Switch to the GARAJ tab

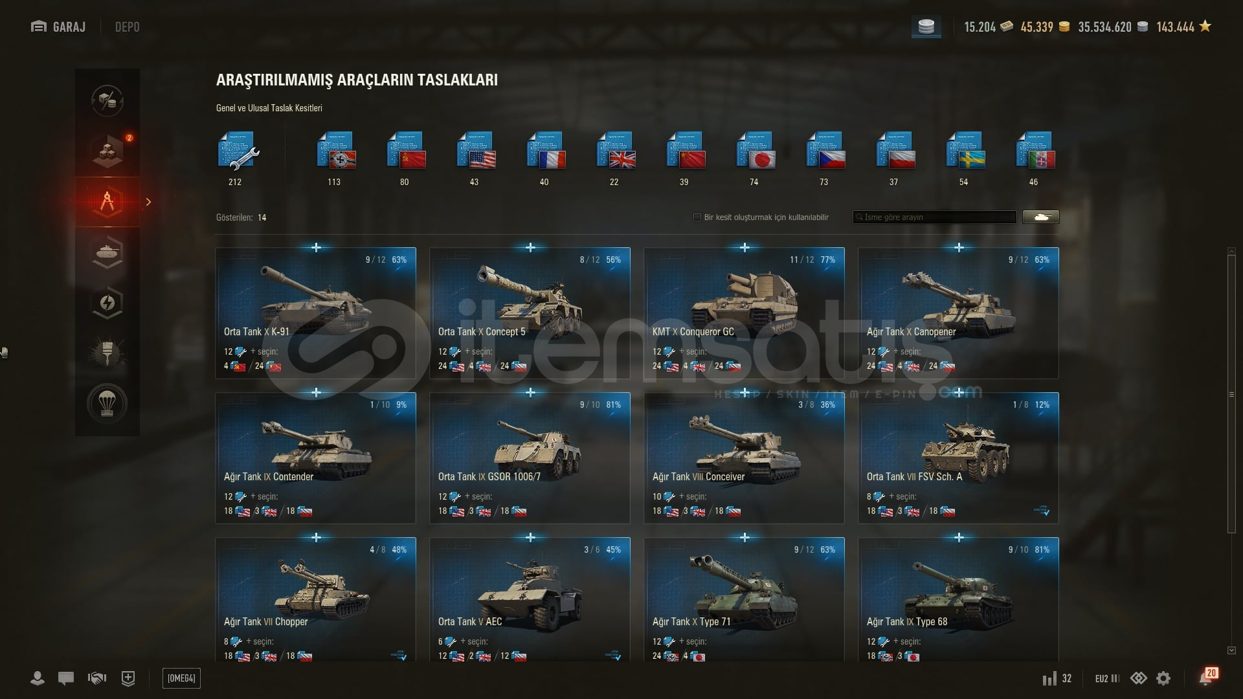58,27
